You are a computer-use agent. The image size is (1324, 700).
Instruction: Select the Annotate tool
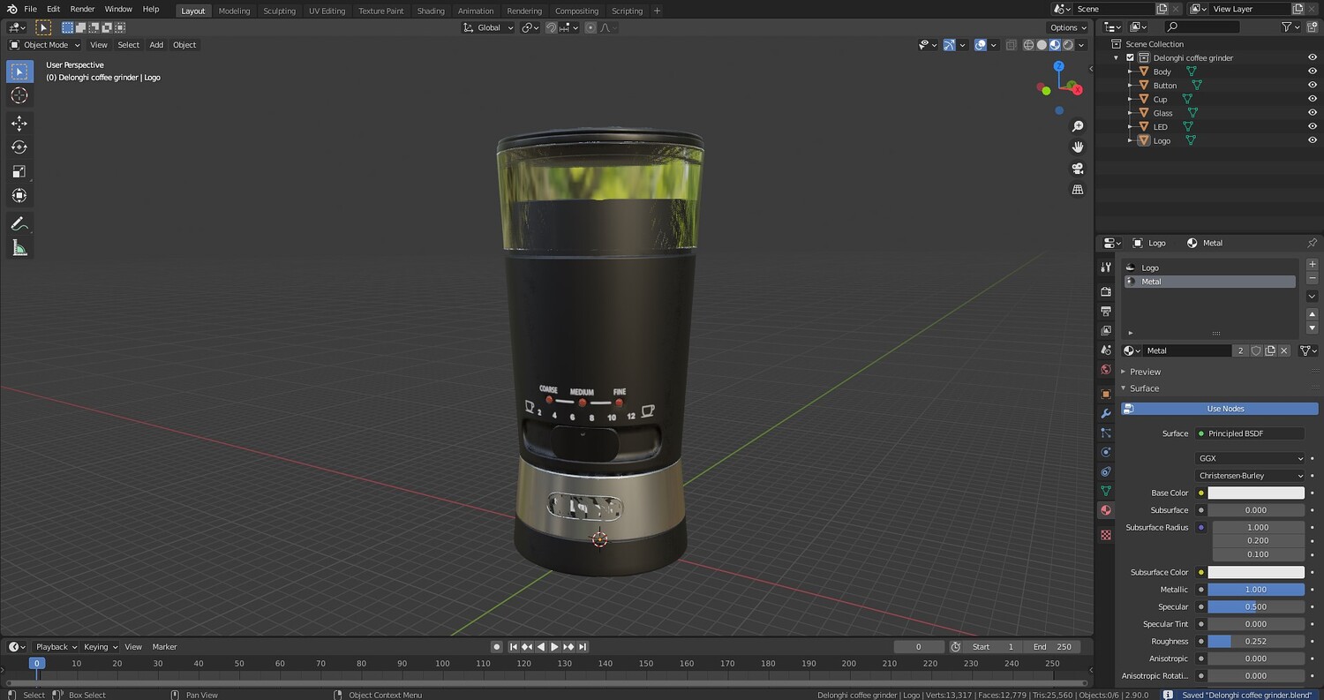click(x=19, y=224)
